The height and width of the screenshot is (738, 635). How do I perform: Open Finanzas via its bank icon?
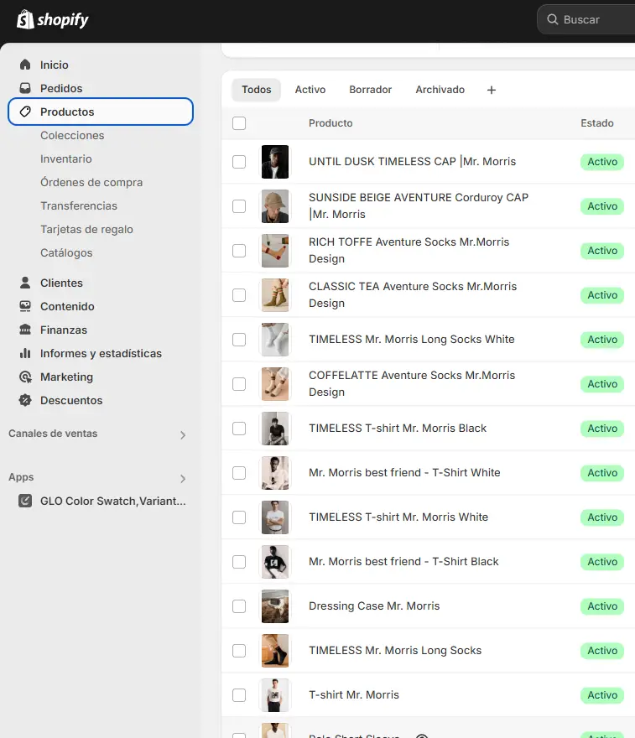point(25,330)
